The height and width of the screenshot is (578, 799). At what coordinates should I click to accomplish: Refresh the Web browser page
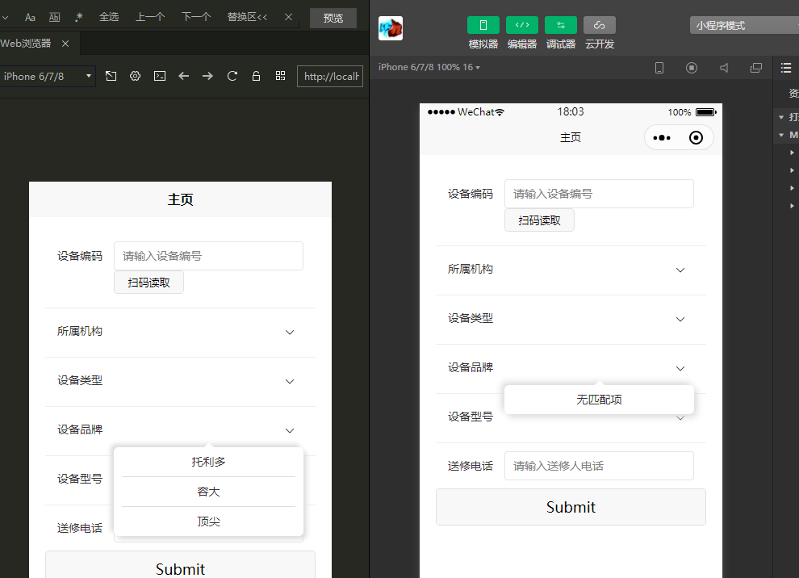click(x=232, y=76)
